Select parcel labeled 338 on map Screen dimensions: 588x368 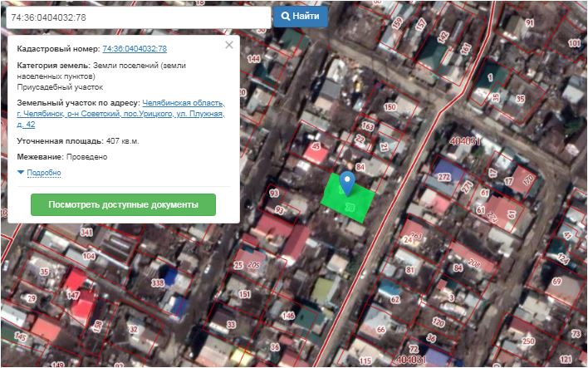point(158,283)
